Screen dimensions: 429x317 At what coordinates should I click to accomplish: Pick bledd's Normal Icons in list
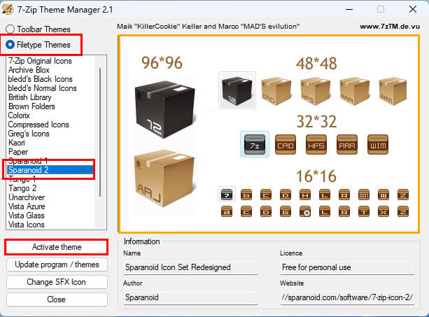click(43, 88)
